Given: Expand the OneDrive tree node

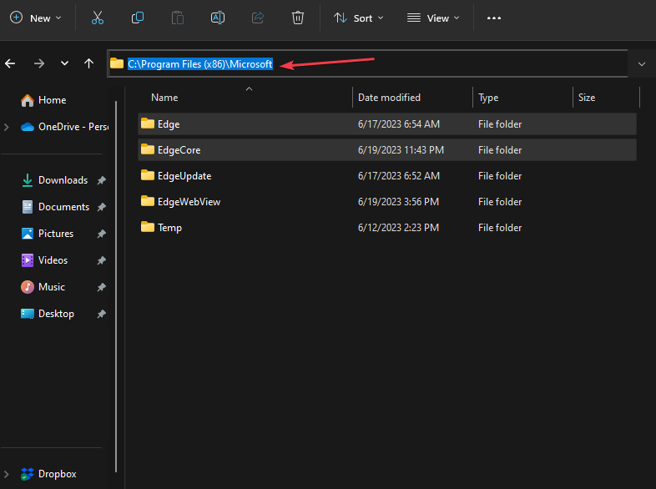Looking at the screenshot, I should point(7,127).
